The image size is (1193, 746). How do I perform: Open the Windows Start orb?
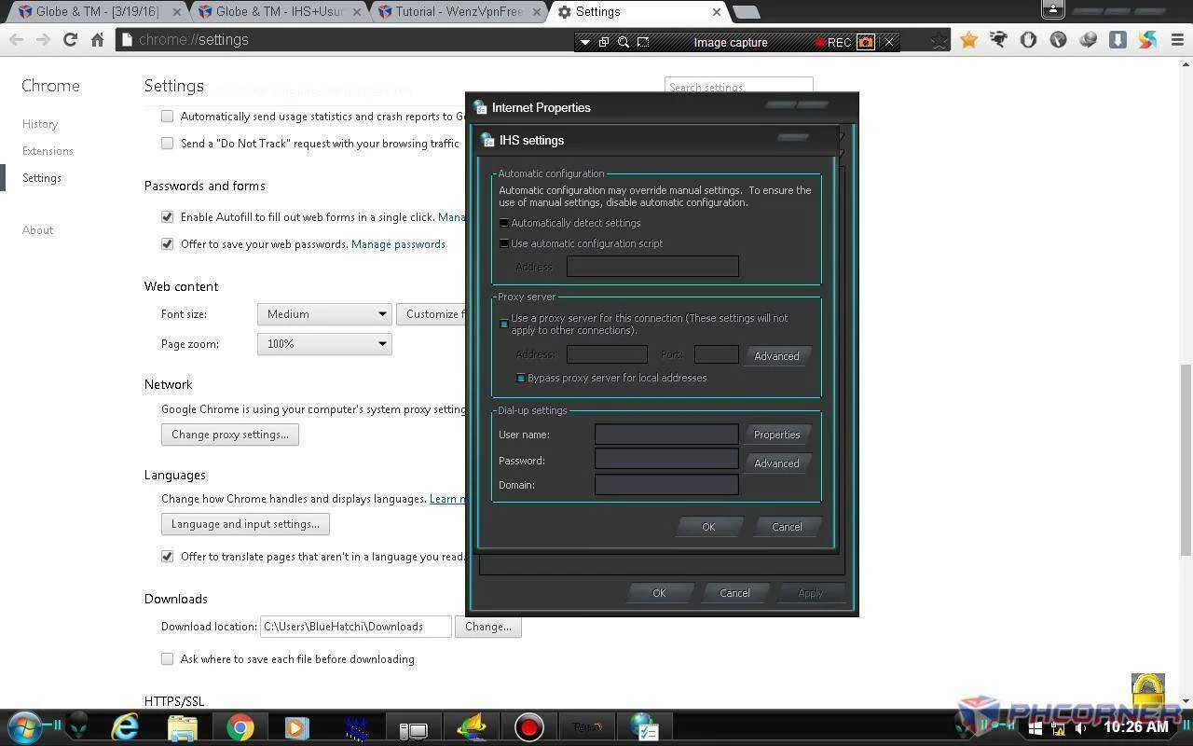(x=25, y=726)
